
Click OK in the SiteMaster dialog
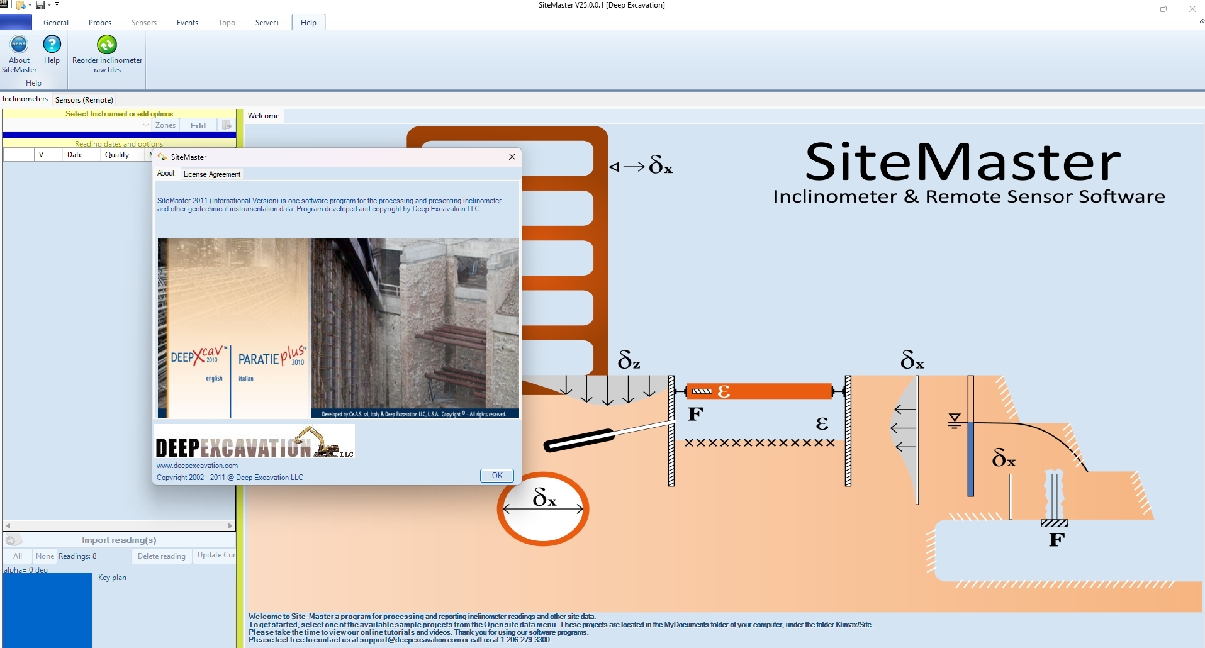coord(497,476)
